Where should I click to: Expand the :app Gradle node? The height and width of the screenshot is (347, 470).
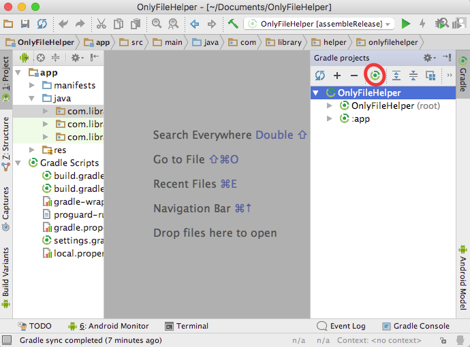329,118
